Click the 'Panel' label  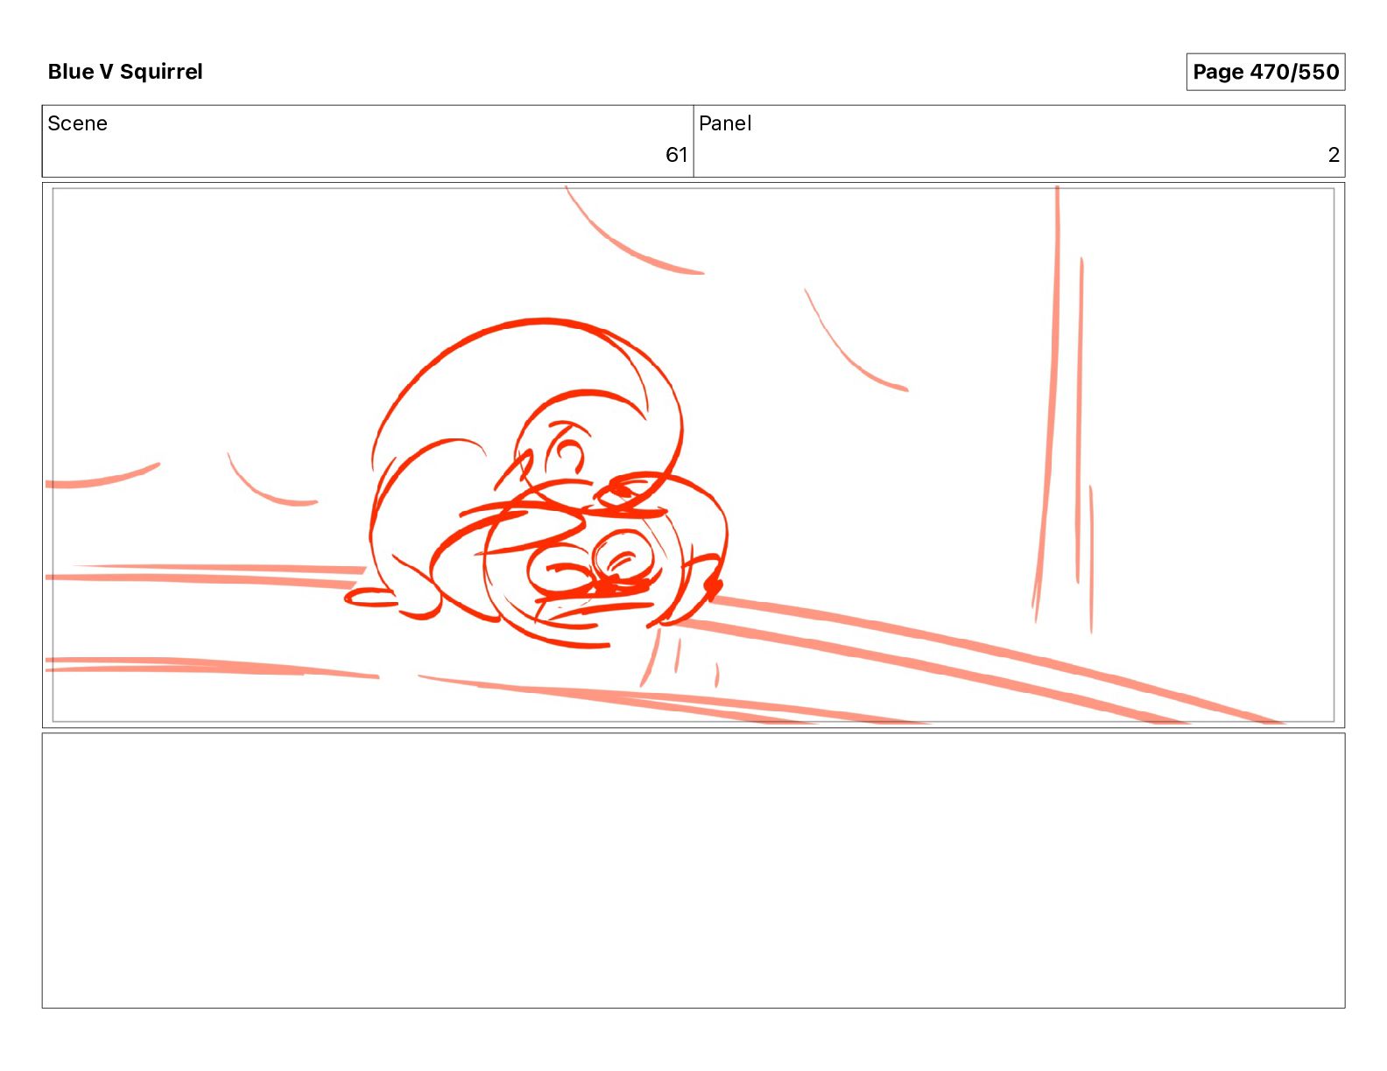point(725,123)
